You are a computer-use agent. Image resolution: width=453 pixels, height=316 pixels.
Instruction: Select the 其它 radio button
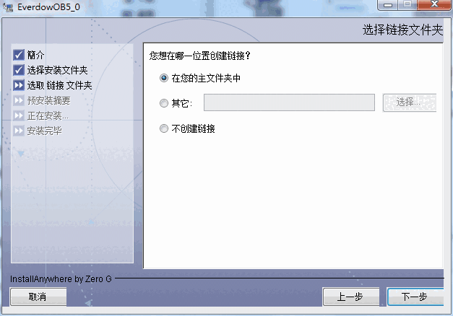164,103
